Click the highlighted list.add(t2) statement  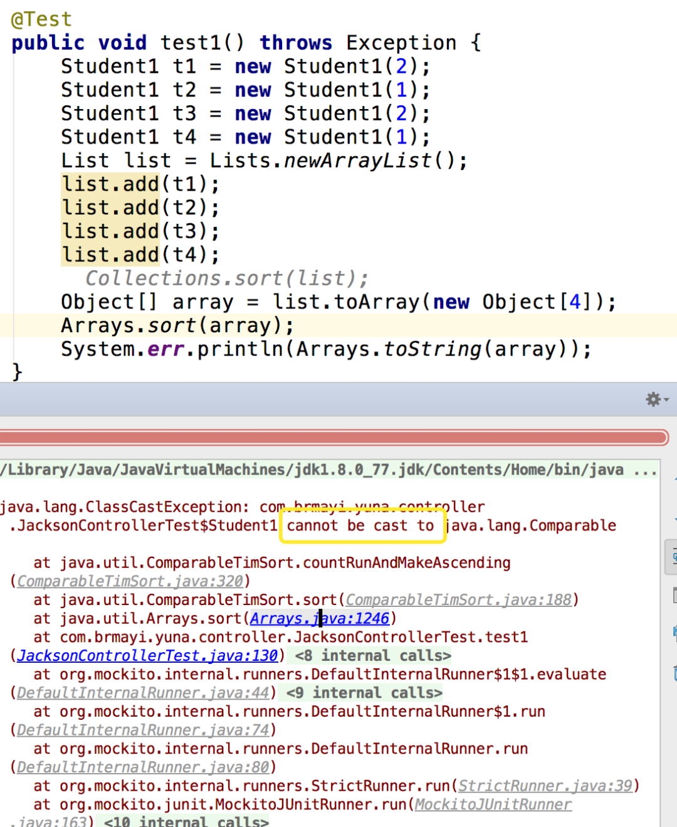(140, 208)
